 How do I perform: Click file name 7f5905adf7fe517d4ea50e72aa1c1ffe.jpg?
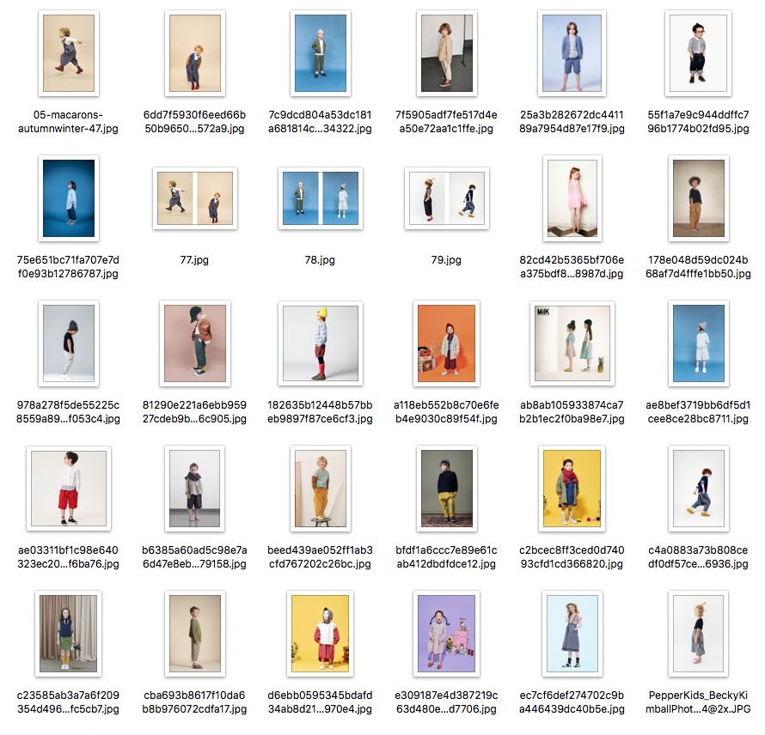(x=446, y=122)
